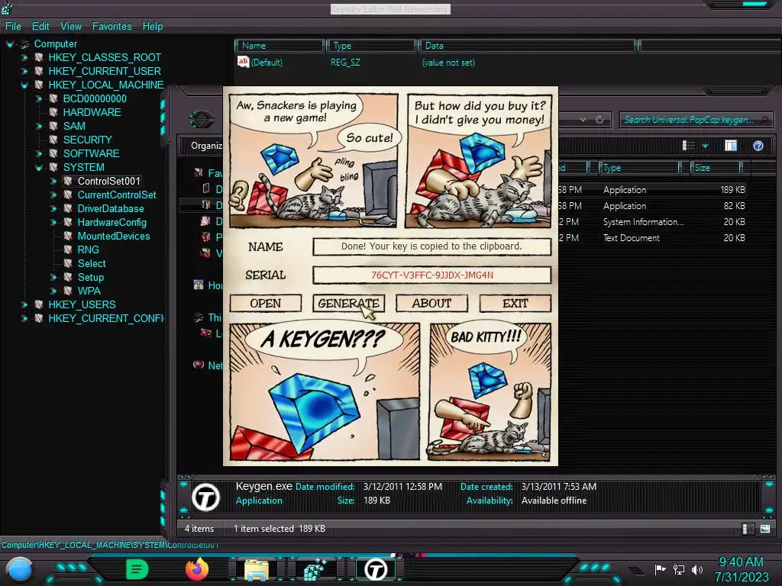Switch to Keygen taskbar icon
The width and height of the screenshot is (782, 586).
click(x=376, y=569)
